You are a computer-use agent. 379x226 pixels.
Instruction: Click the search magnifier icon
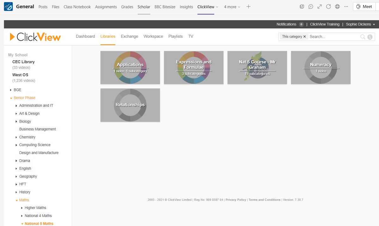click(x=363, y=37)
